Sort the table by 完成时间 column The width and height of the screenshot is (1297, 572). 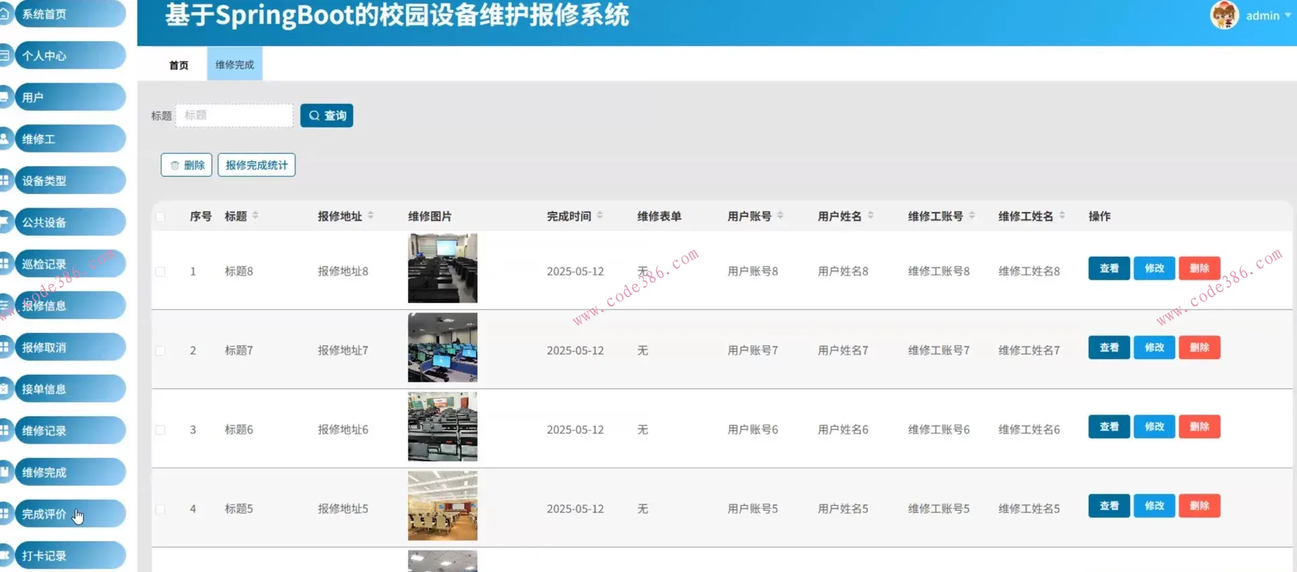pyautogui.click(x=599, y=216)
